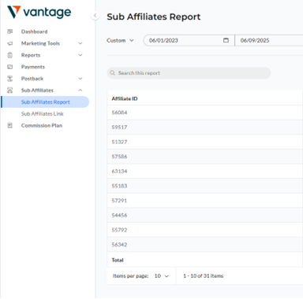Collapse sidebar with the arrow button

point(95,16)
